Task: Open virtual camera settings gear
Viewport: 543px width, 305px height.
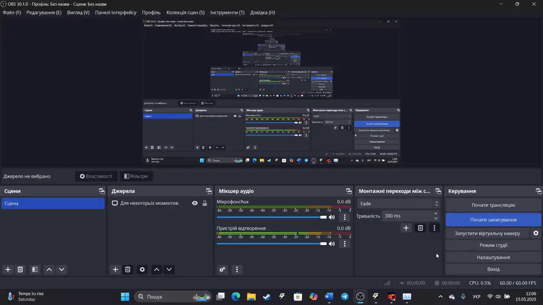Action: 536,233
